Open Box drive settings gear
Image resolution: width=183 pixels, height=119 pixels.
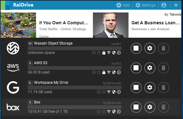150,107
